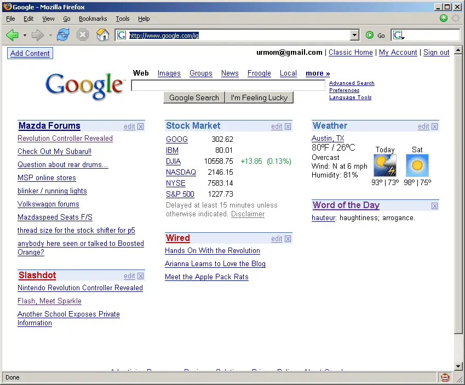Sign out of the Google account
The width and height of the screenshot is (465, 385).
(436, 53)
